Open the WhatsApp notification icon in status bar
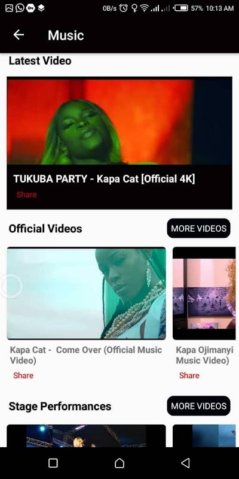 click(20, 8)
